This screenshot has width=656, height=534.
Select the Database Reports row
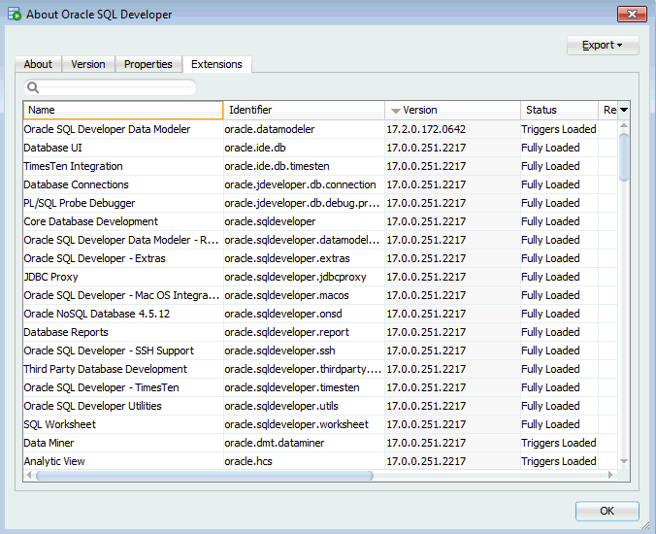pos(320,332)
